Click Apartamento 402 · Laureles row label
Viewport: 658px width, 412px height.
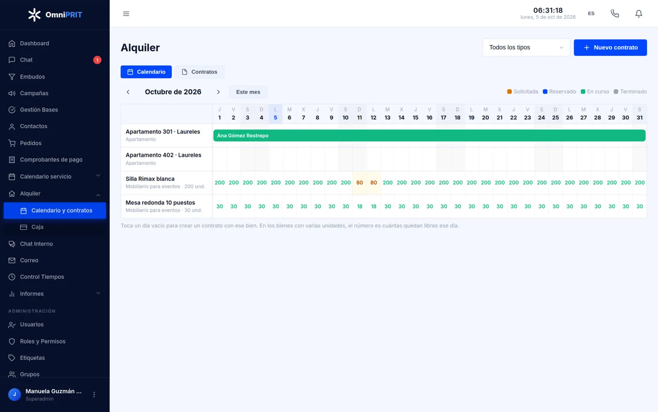pyautogui.click(x=164, y=155)
